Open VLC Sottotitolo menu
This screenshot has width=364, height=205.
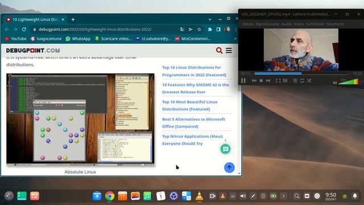(x=315, y=24)
